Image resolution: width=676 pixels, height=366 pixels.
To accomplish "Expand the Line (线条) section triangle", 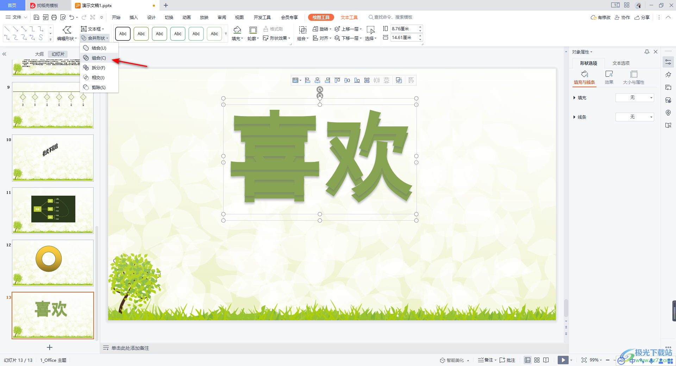I will (574, 117).
